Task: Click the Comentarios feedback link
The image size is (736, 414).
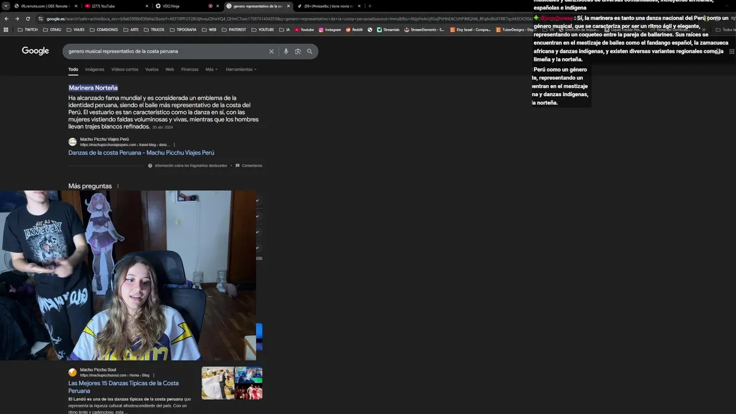Action: click(x=249, y=166)
